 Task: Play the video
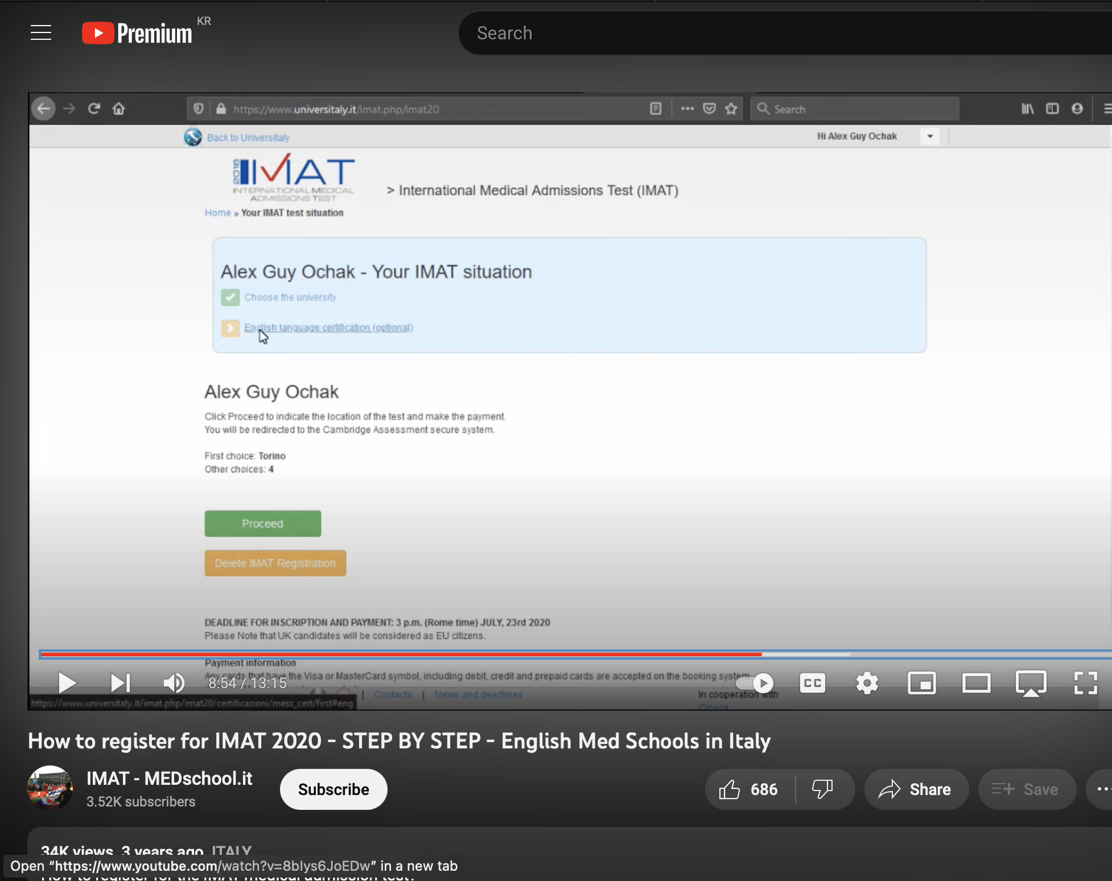tap(67, 683)
